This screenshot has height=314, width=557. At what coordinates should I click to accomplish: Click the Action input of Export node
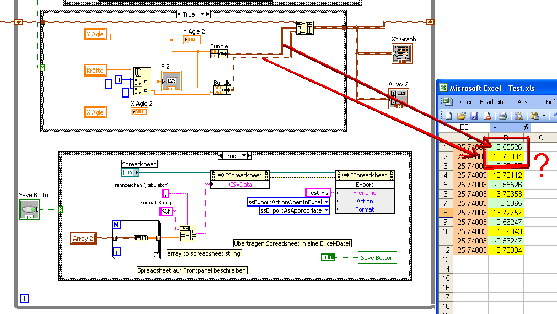click(365, 201)
